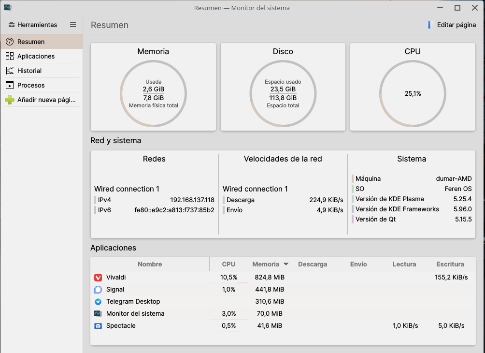This screenshot has width=485, height=353.
Task: Click the Telegram Desktop icon in the table
Action: [x=98, y=302]
